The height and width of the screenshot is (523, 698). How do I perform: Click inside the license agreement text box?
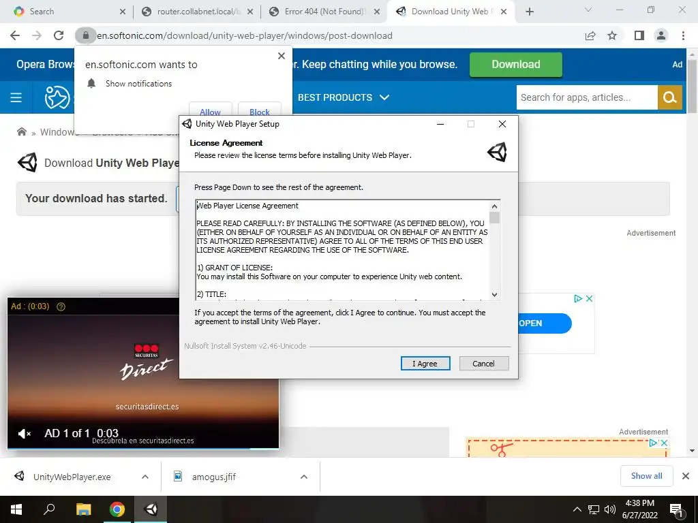tap(342, 250)
